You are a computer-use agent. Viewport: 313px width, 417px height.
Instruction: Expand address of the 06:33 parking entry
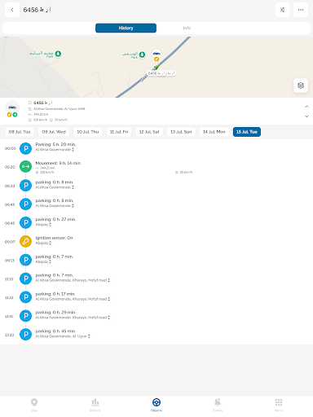[73, 187]
